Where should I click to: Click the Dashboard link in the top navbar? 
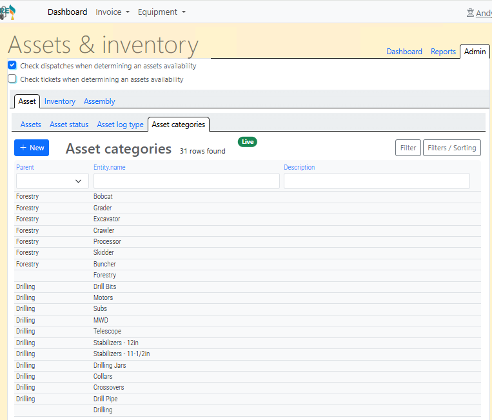[x=67, y=12]
